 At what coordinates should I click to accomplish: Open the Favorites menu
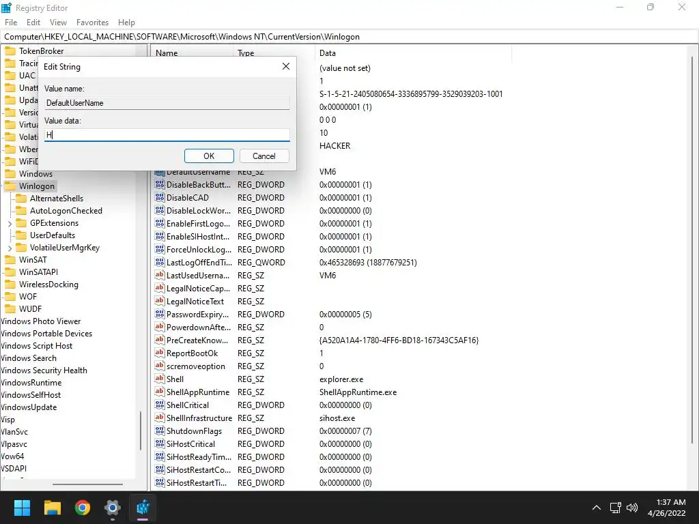[92, 23]
